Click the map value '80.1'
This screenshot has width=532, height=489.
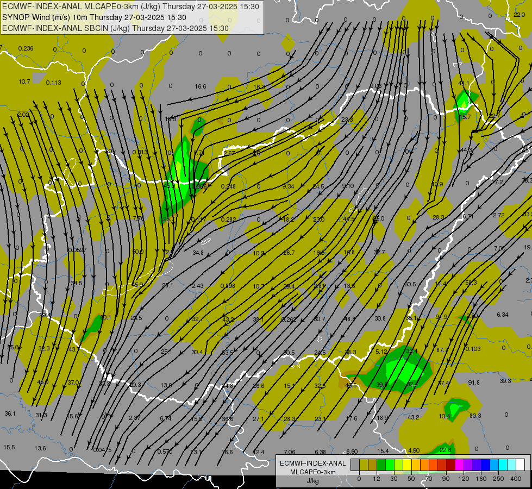105,317
